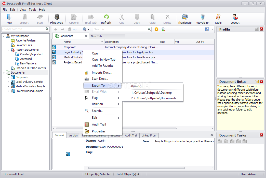Close the bottom details pane
The image size is (266, 178).
pyautogui.click(x=212, y=135)
